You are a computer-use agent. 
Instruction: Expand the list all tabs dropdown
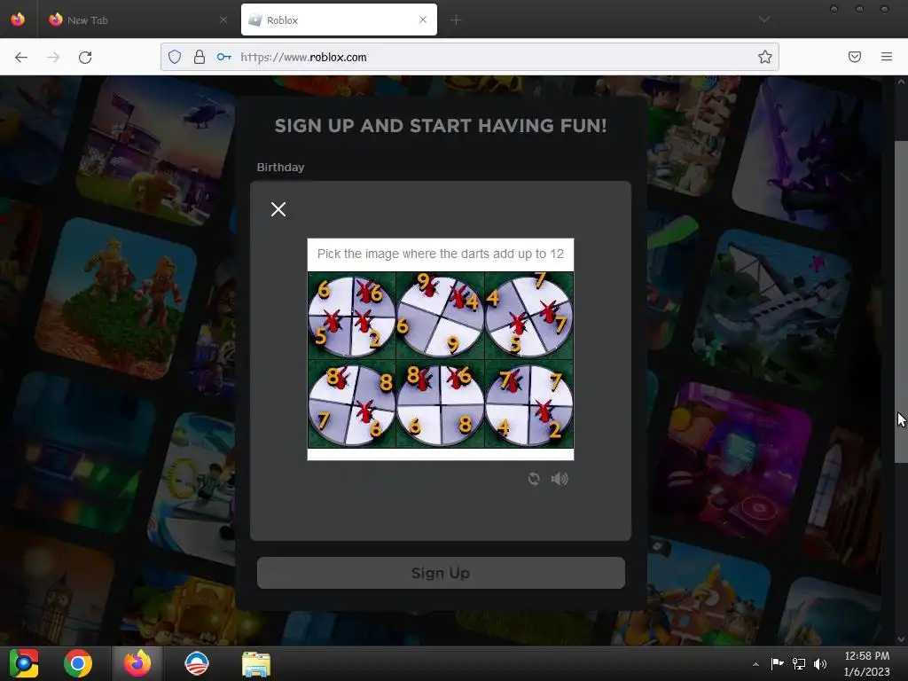point(764,20)
